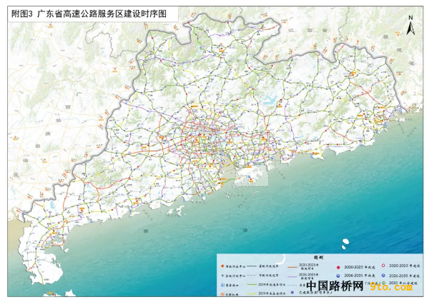Image resolution: width=429 pixels, height=302 pixels.
Task: Click the airport symbol in legend bottom-left
Action: 223,292
